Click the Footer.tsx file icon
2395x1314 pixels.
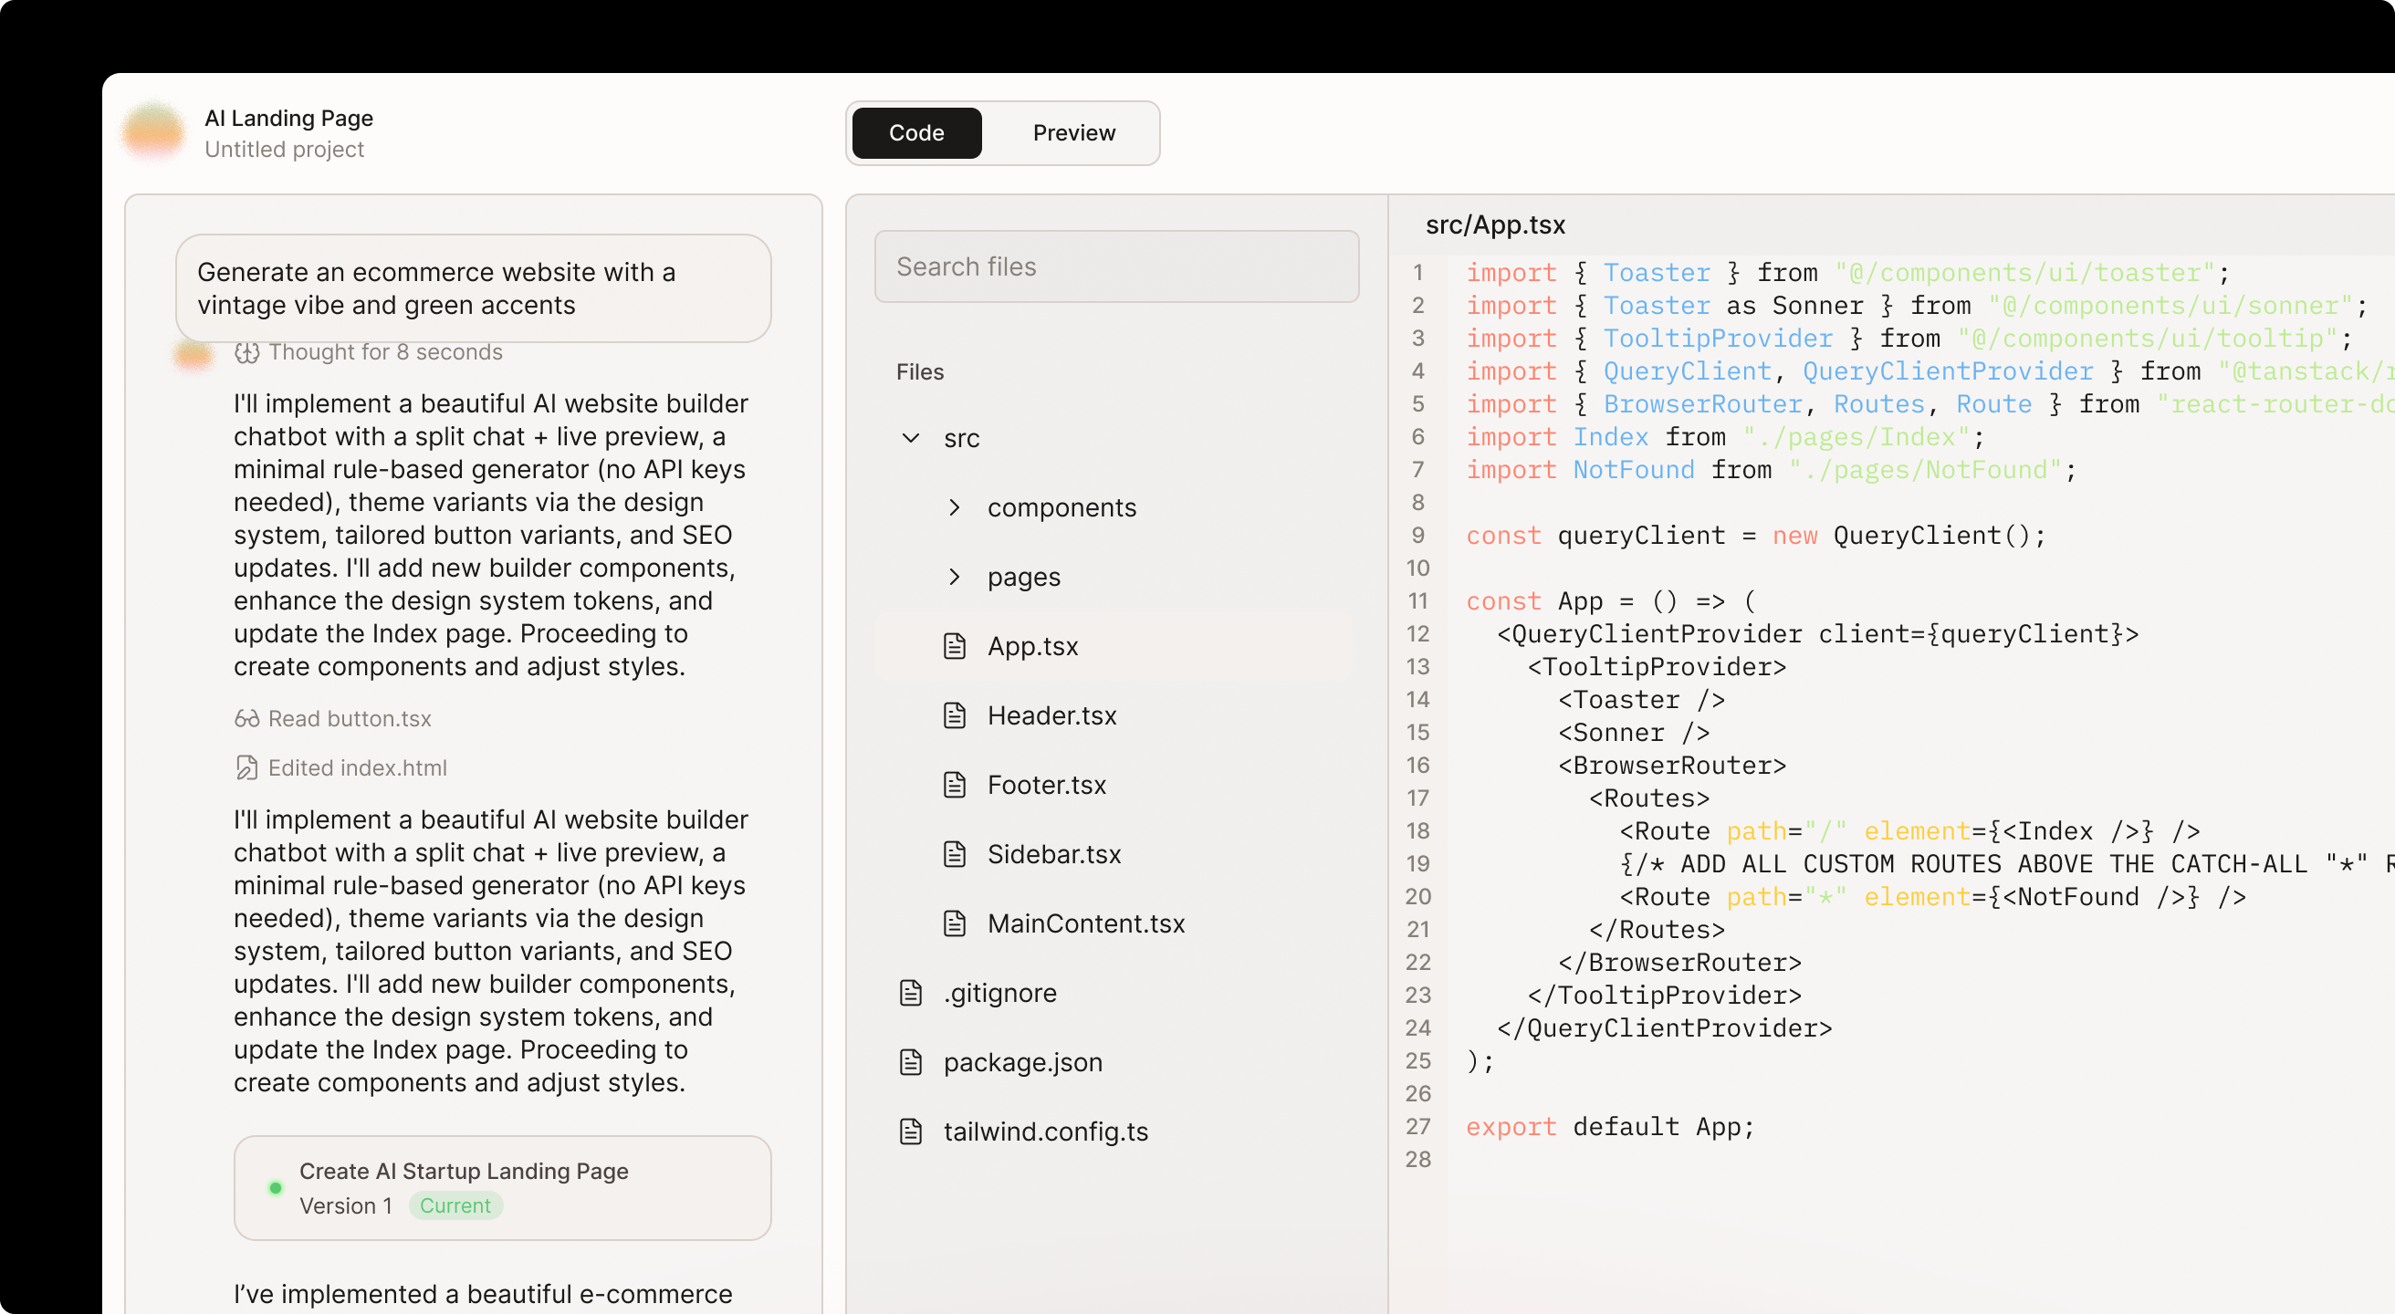pos(954,785)
